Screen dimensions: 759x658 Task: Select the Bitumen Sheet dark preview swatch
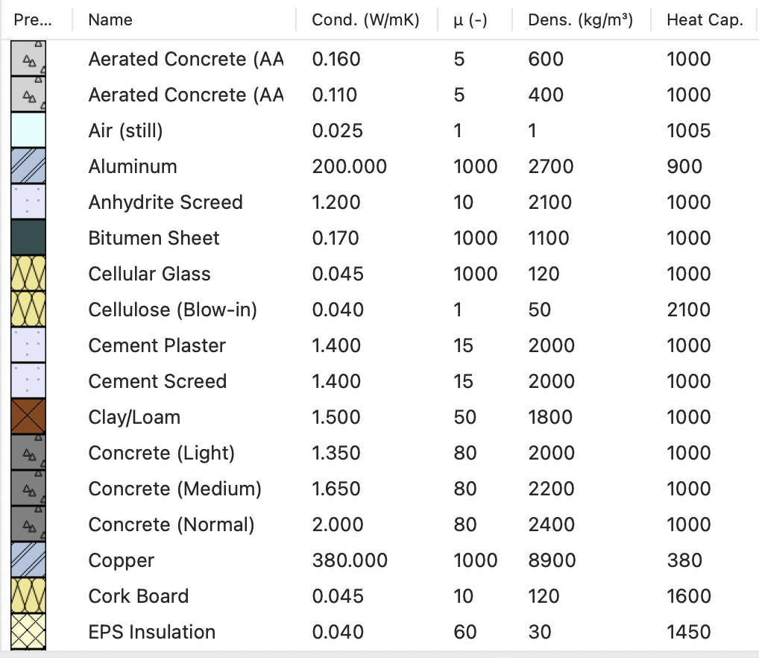28,238
